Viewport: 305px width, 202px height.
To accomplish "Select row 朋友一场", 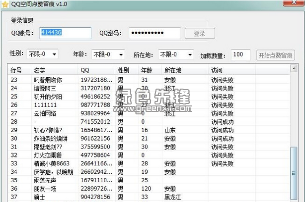I will click(x=149, y=189).
